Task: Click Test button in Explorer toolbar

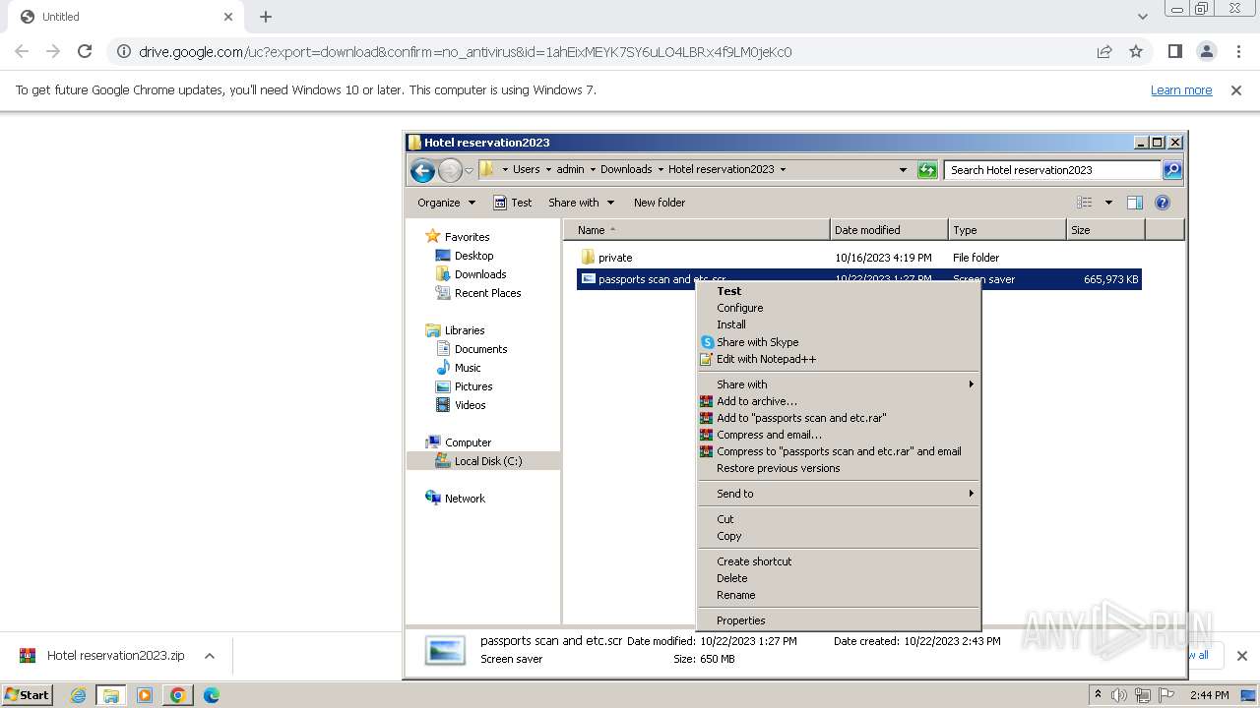Action: coord(512,203)
